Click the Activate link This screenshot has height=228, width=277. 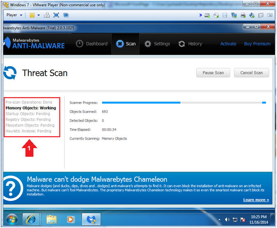228,44
